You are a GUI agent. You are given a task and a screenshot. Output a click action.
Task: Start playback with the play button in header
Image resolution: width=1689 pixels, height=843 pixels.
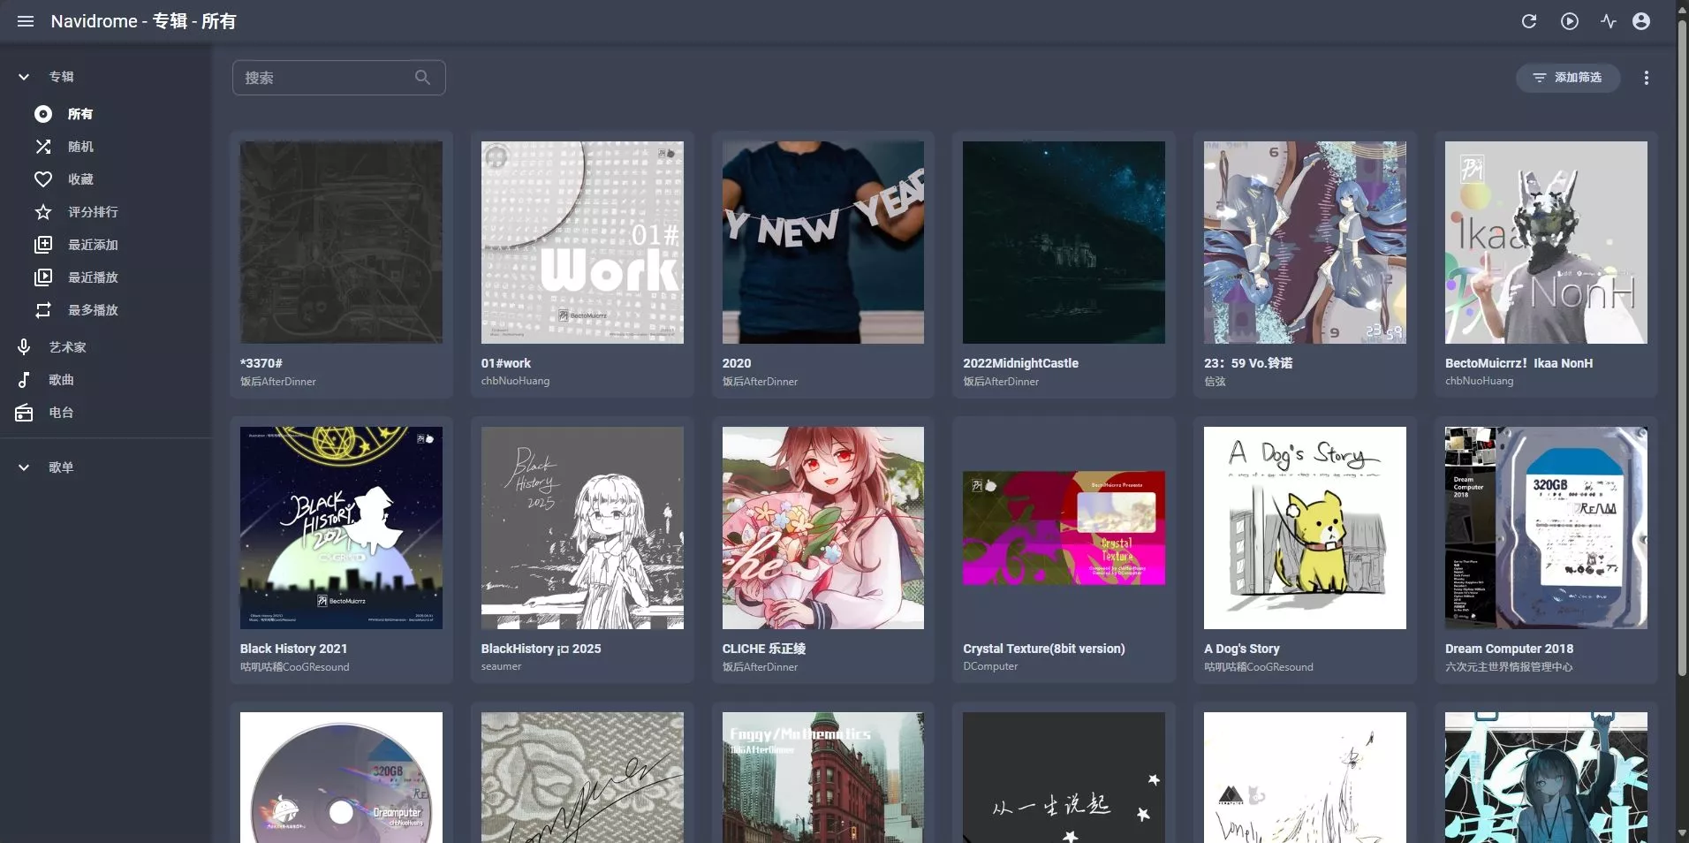[x=1569, y=21]
